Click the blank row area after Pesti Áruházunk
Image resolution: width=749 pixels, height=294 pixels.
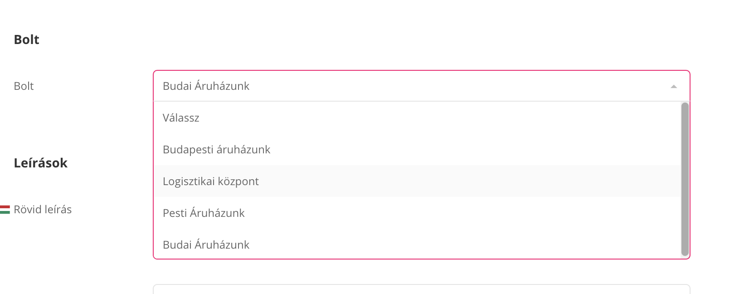click(453, 213)
